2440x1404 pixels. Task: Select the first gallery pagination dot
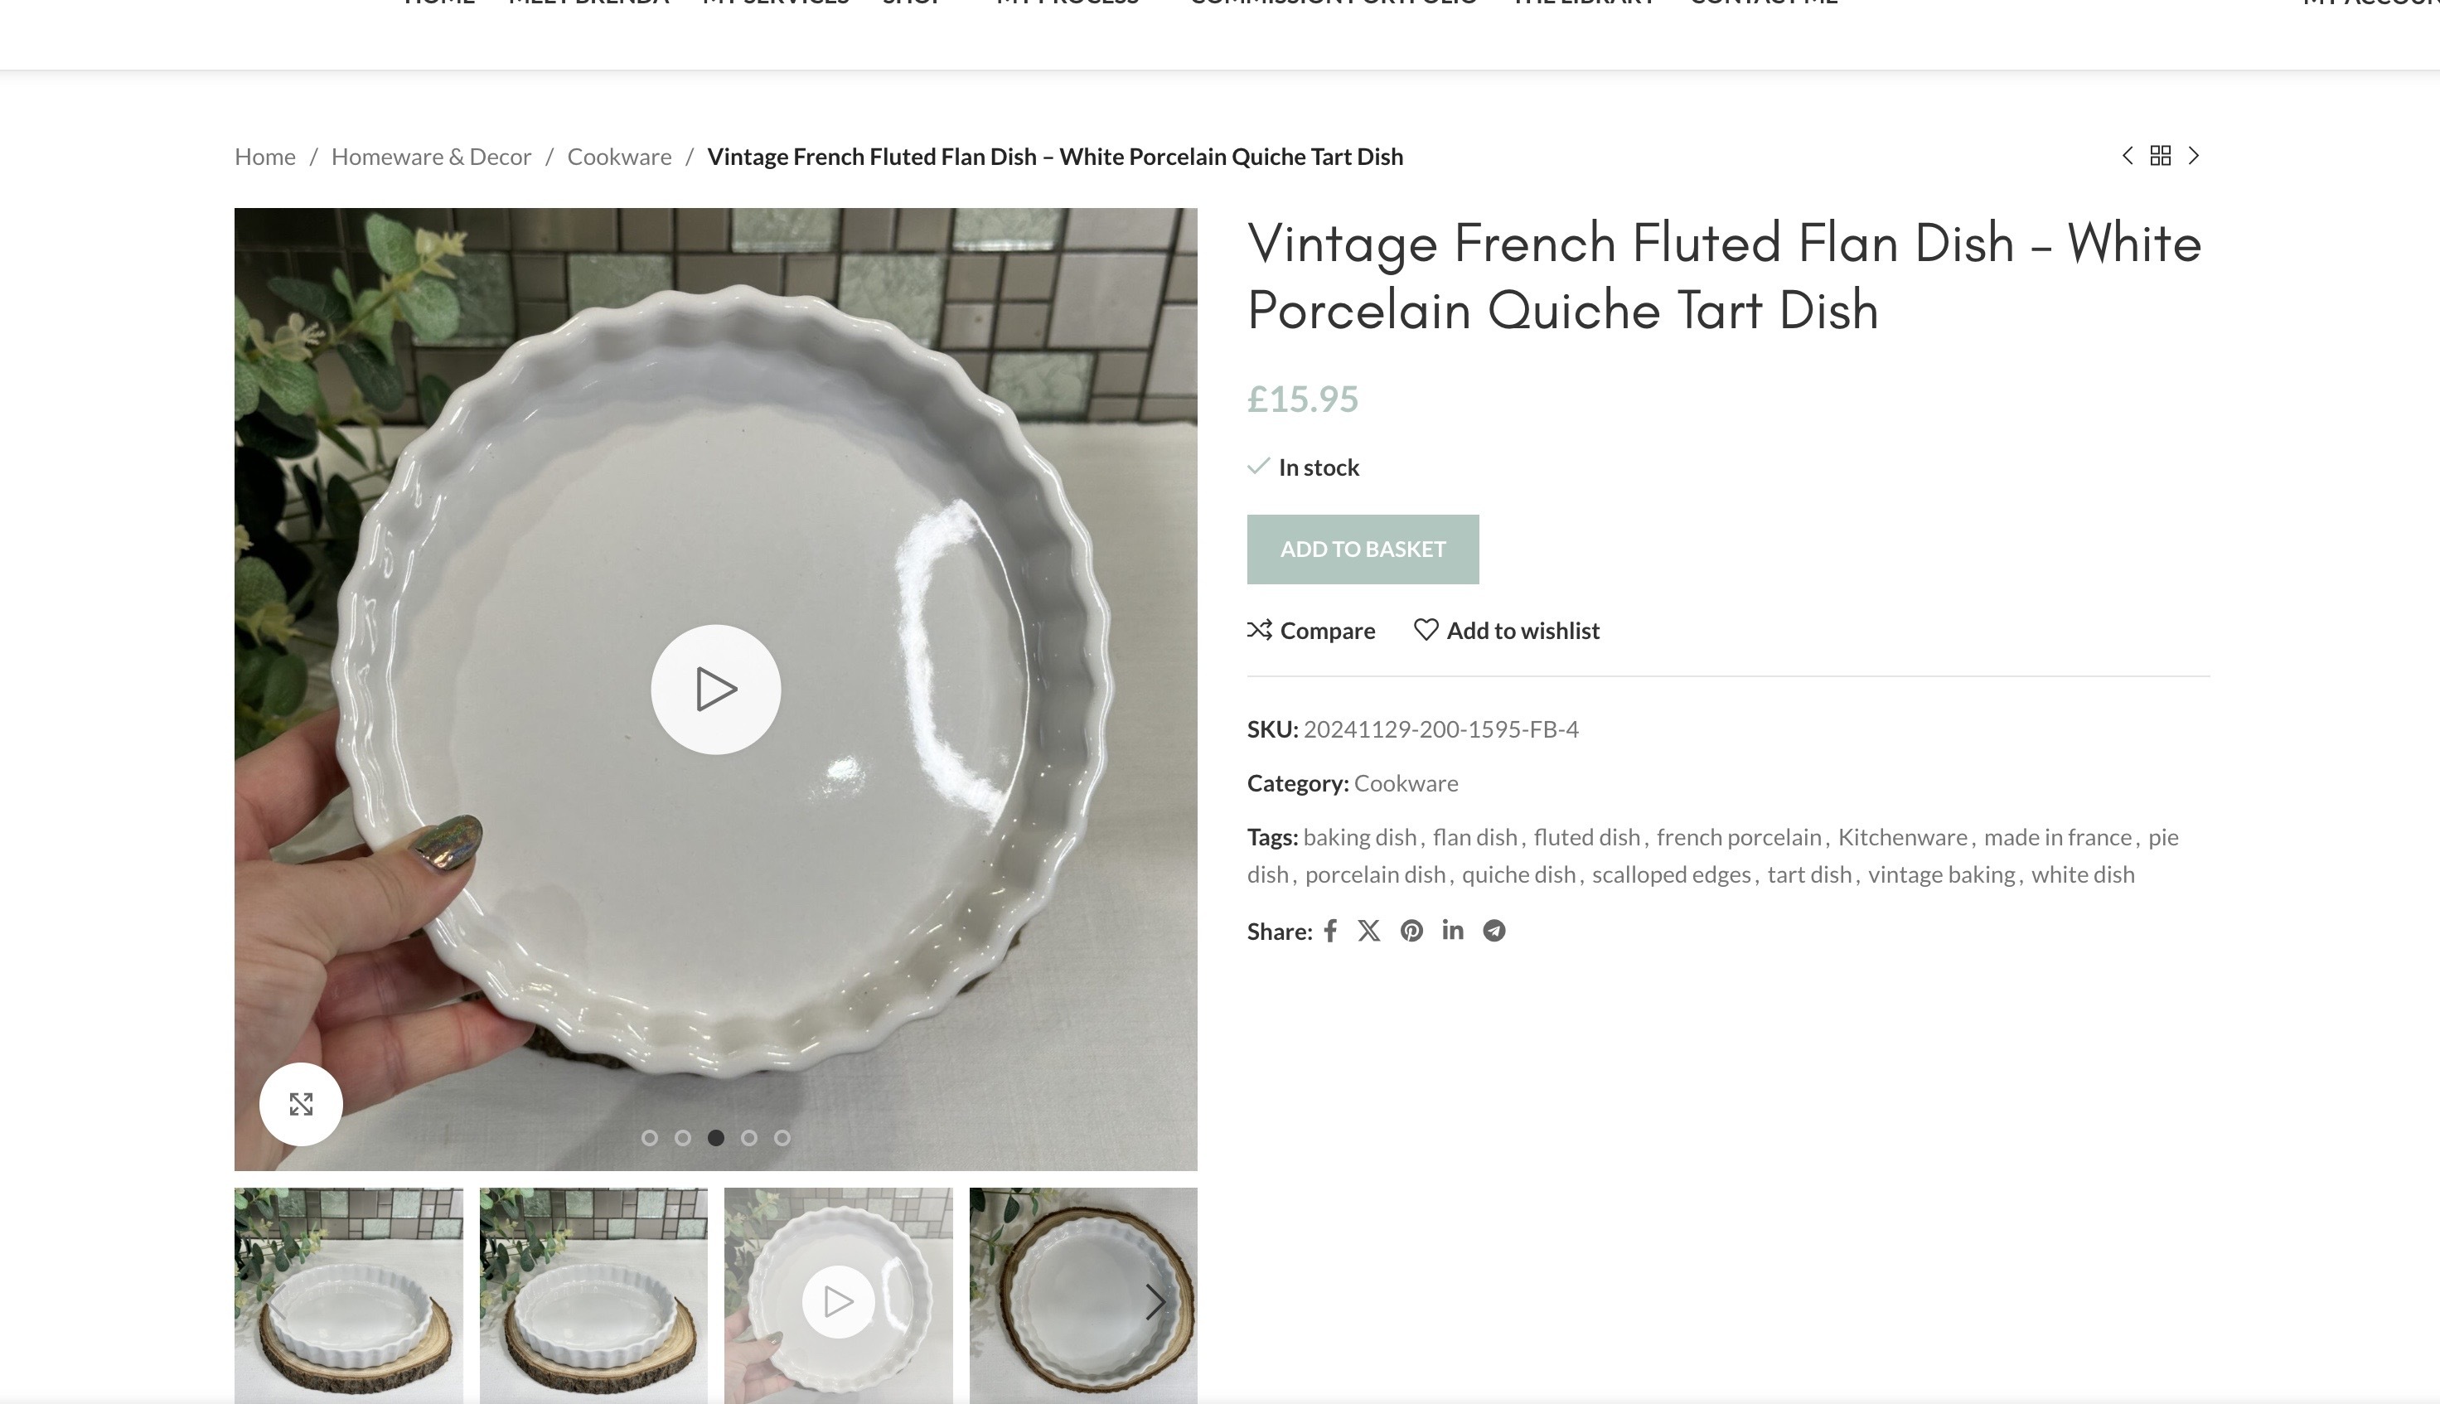coord(650,1138)
